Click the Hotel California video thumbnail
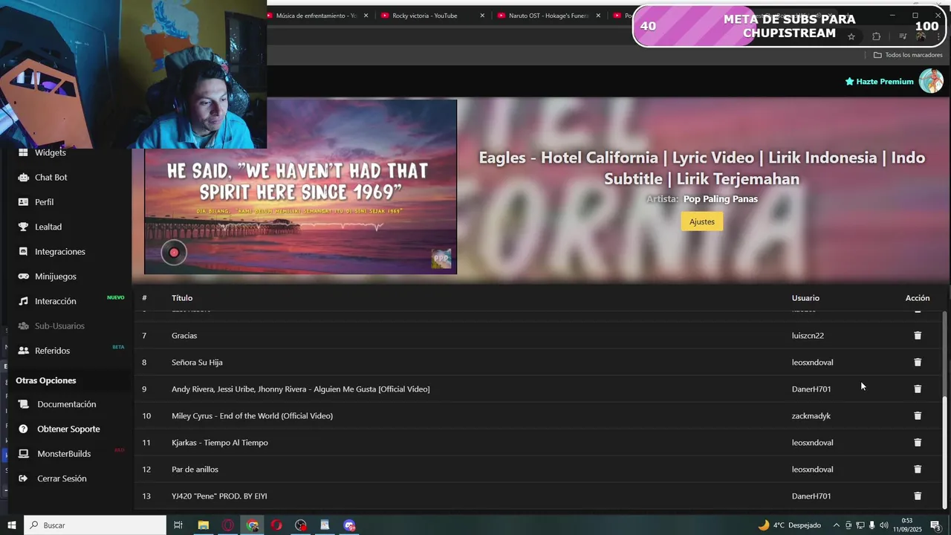951x535 pixels. pyautogui.click(x=300, y=187)
